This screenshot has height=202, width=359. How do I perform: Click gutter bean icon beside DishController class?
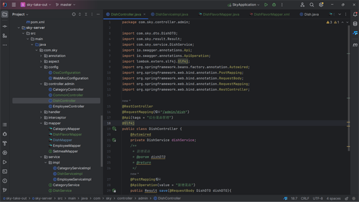(114, 129)
